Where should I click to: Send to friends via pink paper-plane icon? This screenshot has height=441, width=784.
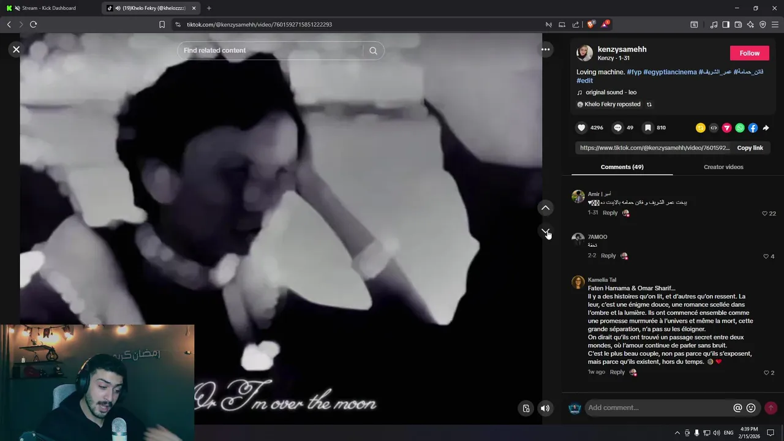click(x=726, y=128)
